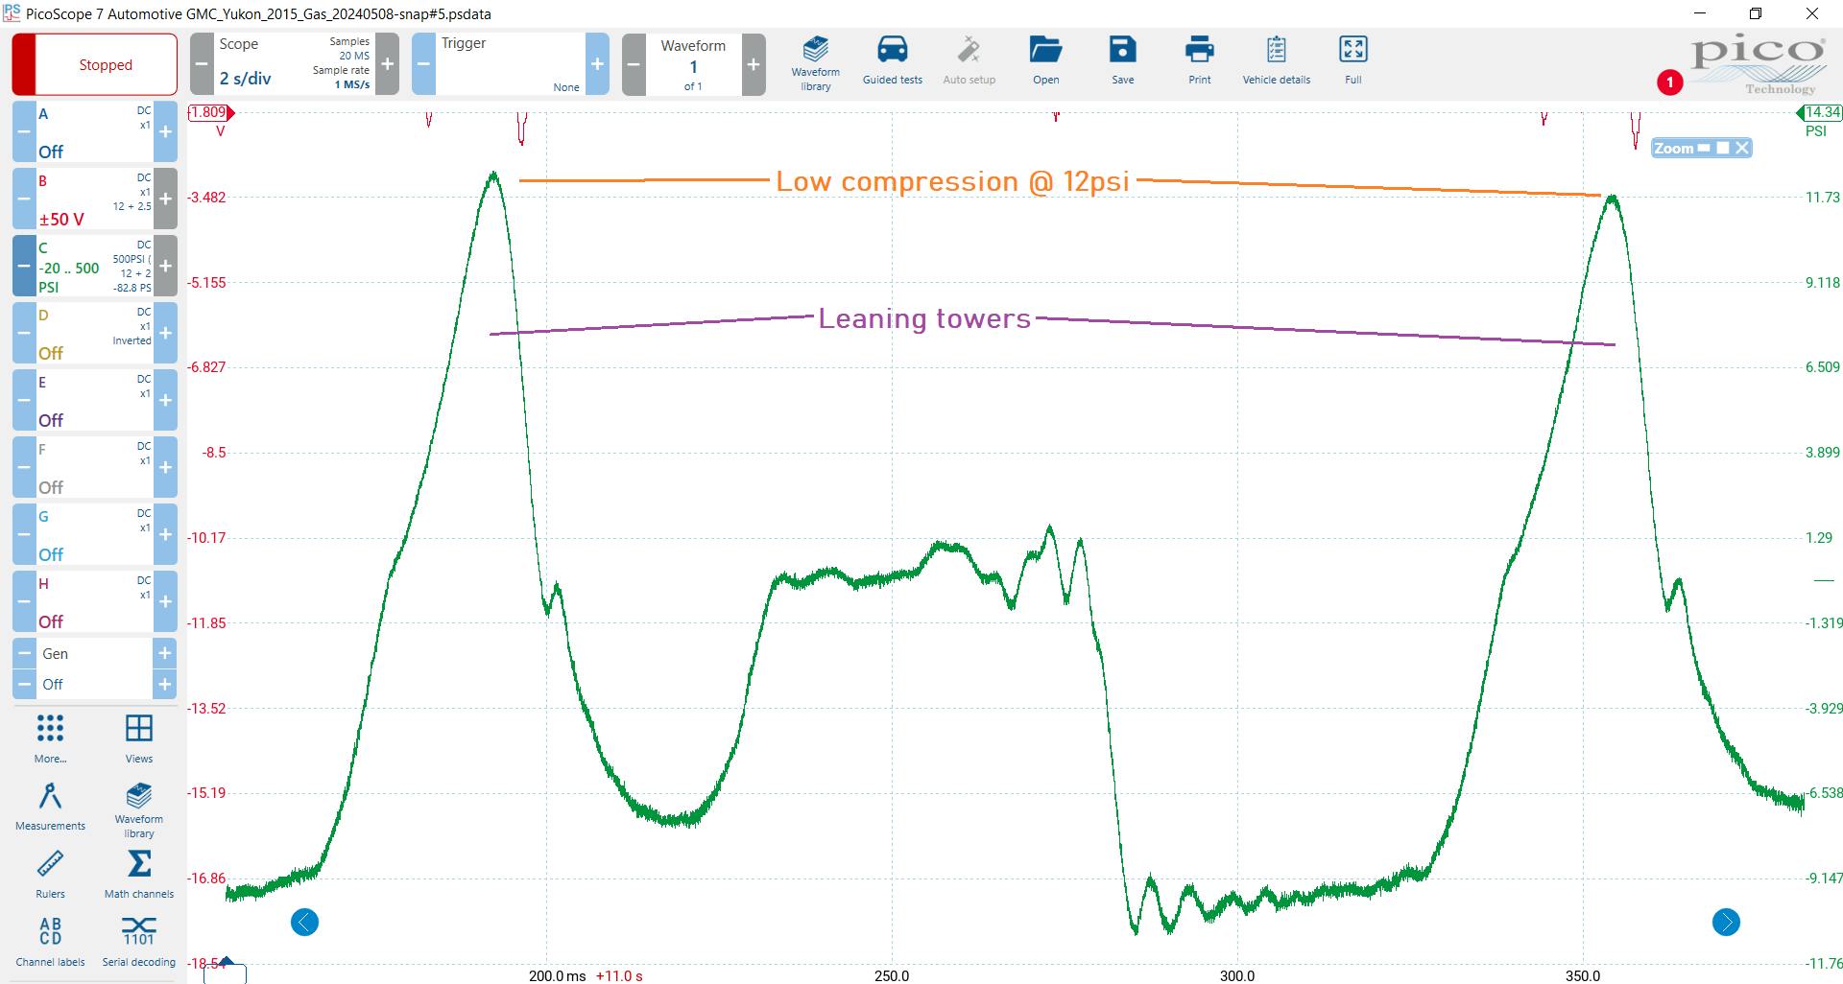The image size is (1843, 984).
Task: Open the Waveform library in top toolbar
Action: click(x=815, y=63)
